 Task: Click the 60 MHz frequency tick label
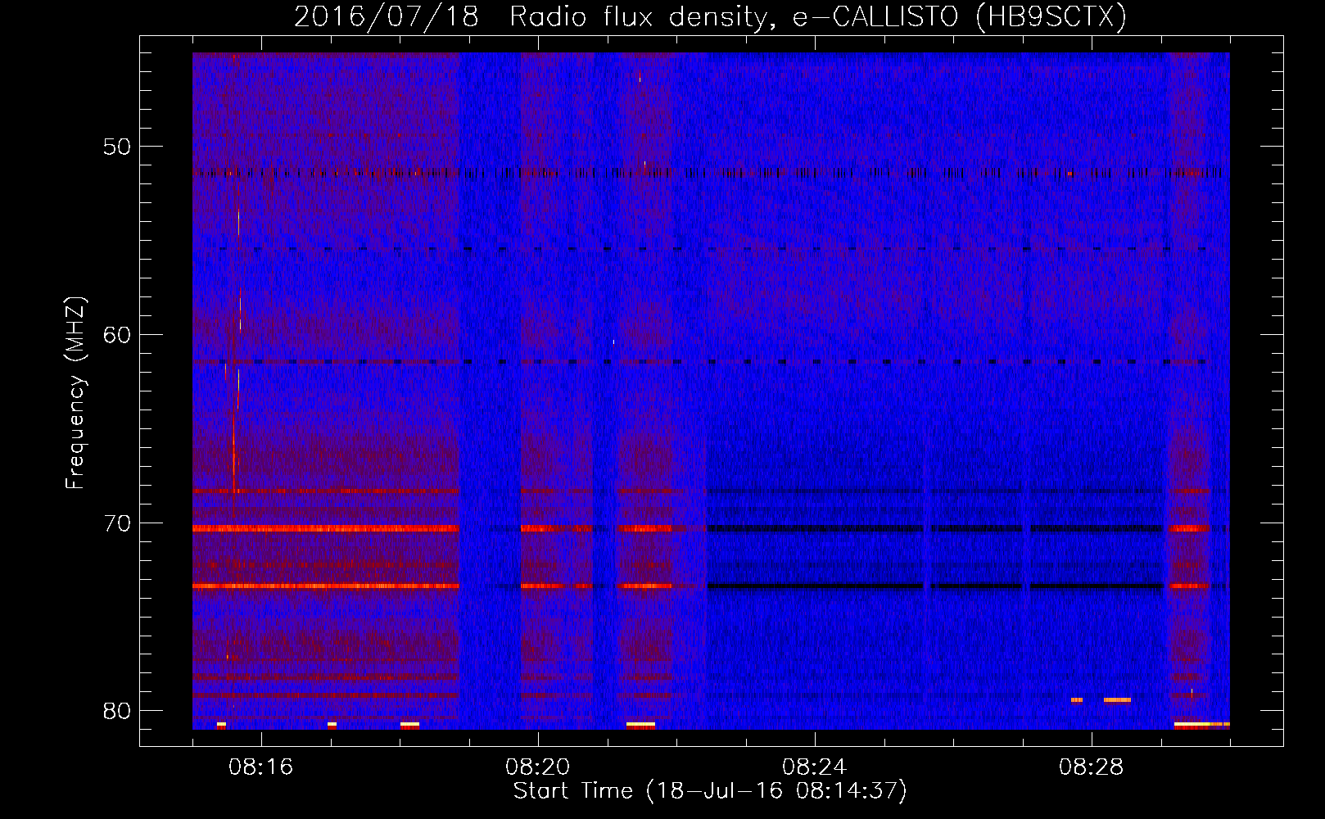pos(117,335)
